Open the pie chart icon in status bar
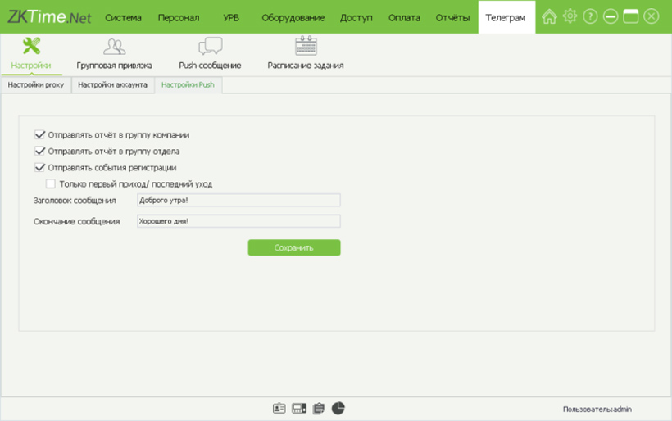672x421 pixels. click(338, 408)
